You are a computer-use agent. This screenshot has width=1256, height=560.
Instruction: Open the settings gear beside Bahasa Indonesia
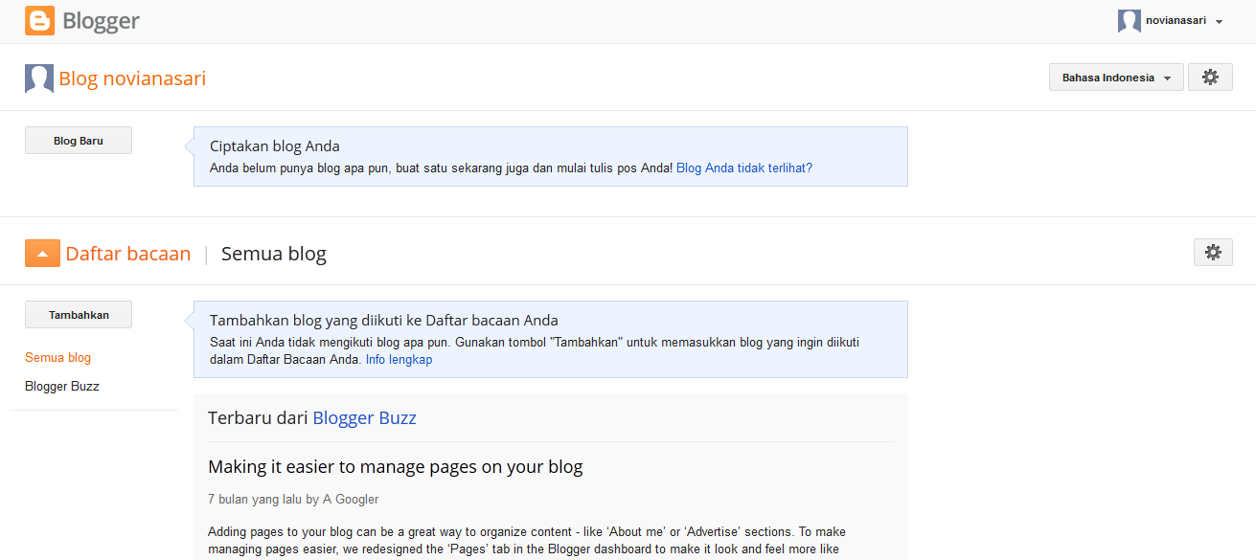pyautogui.click(x=1210, y=78)
